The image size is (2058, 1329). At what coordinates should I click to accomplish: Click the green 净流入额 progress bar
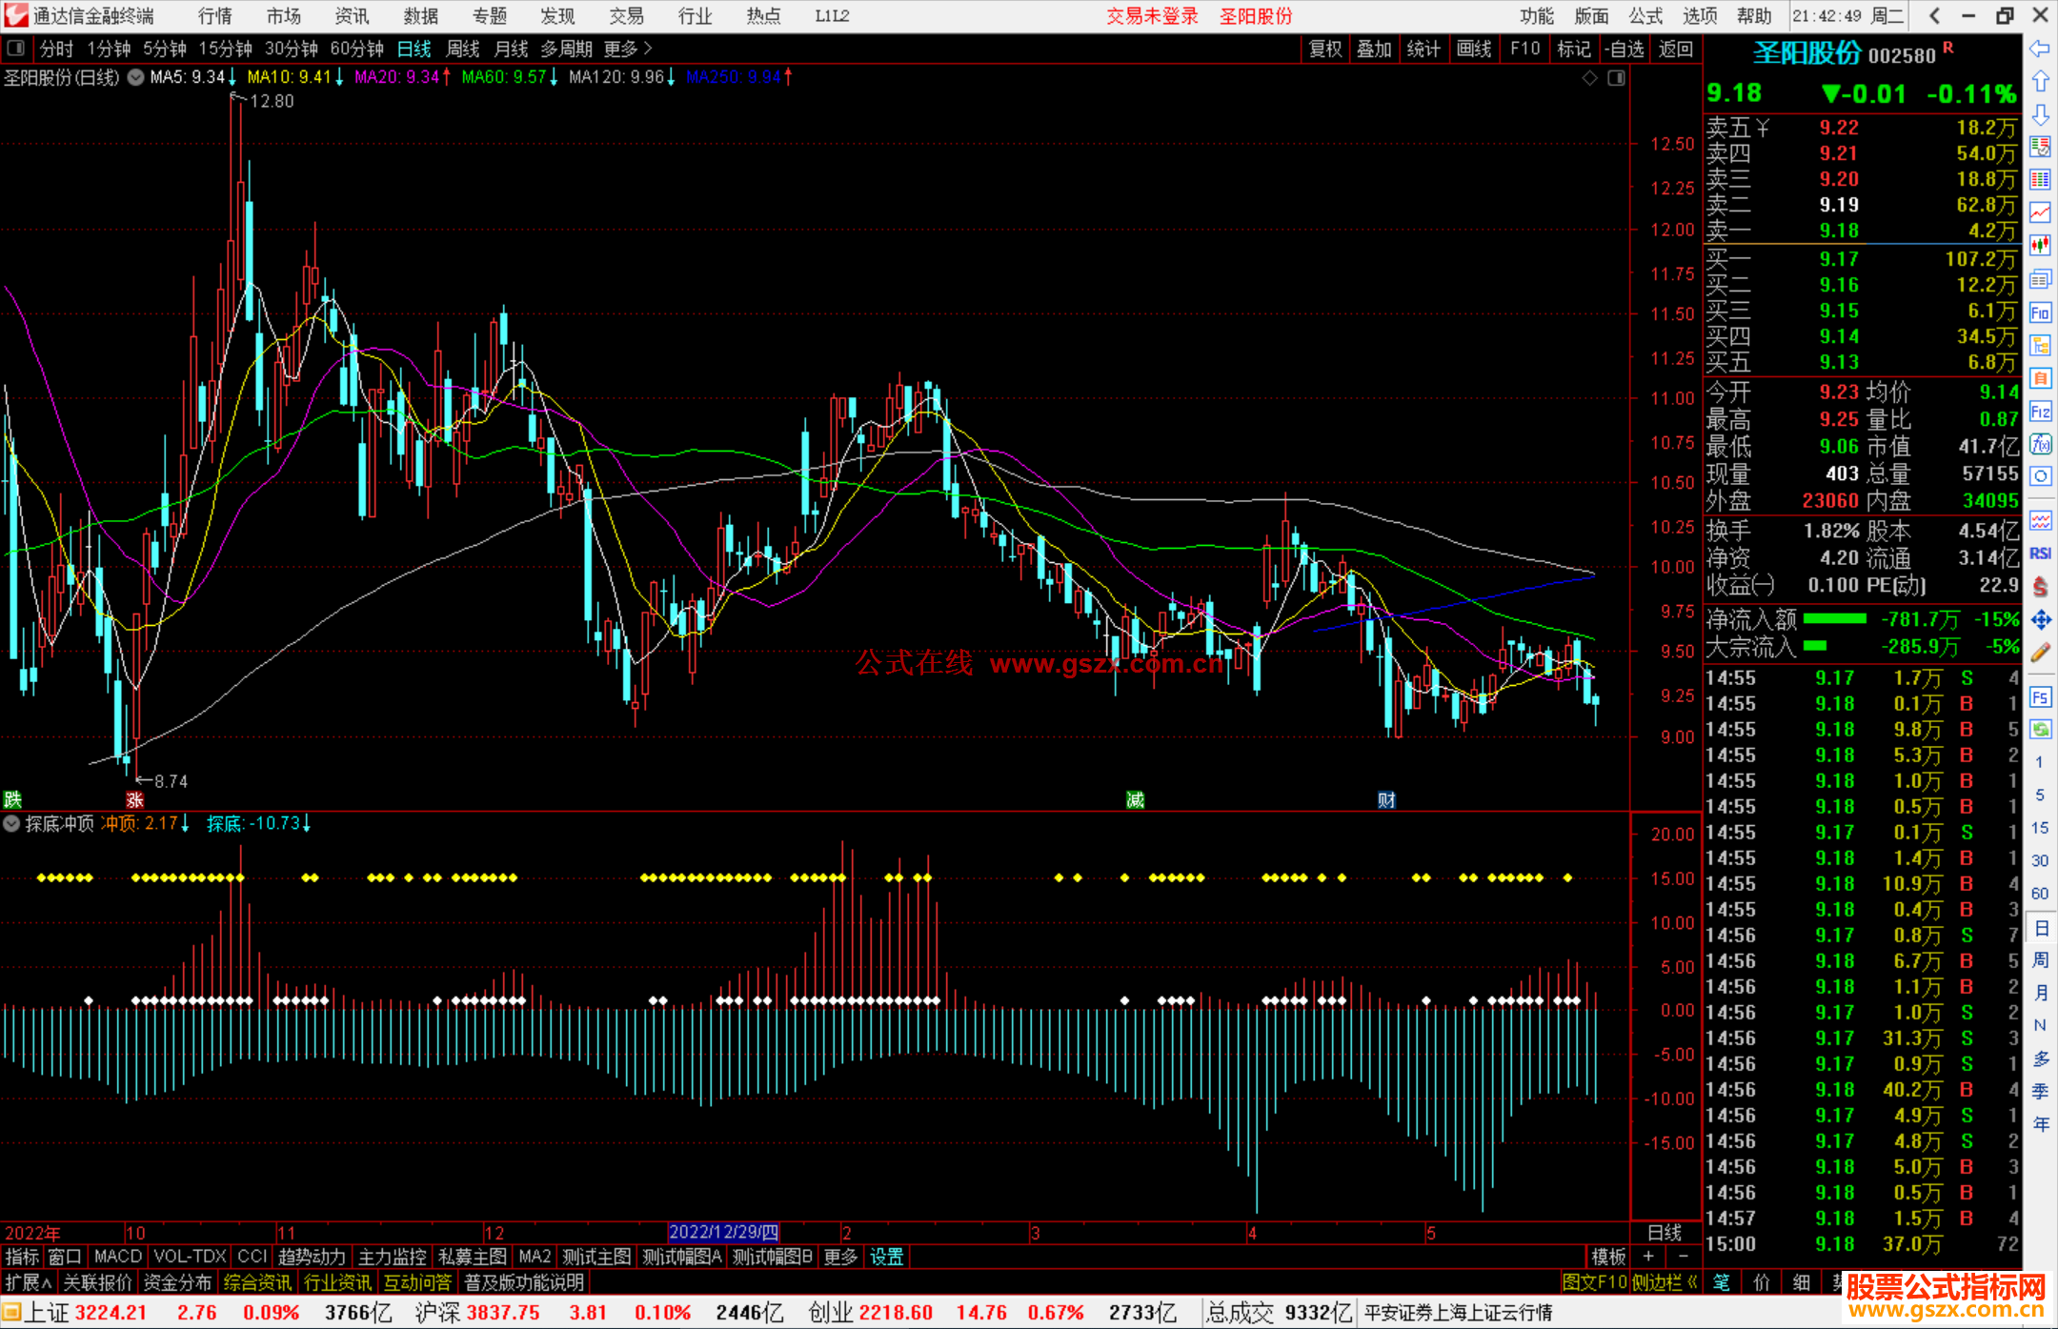[1834, 619]
